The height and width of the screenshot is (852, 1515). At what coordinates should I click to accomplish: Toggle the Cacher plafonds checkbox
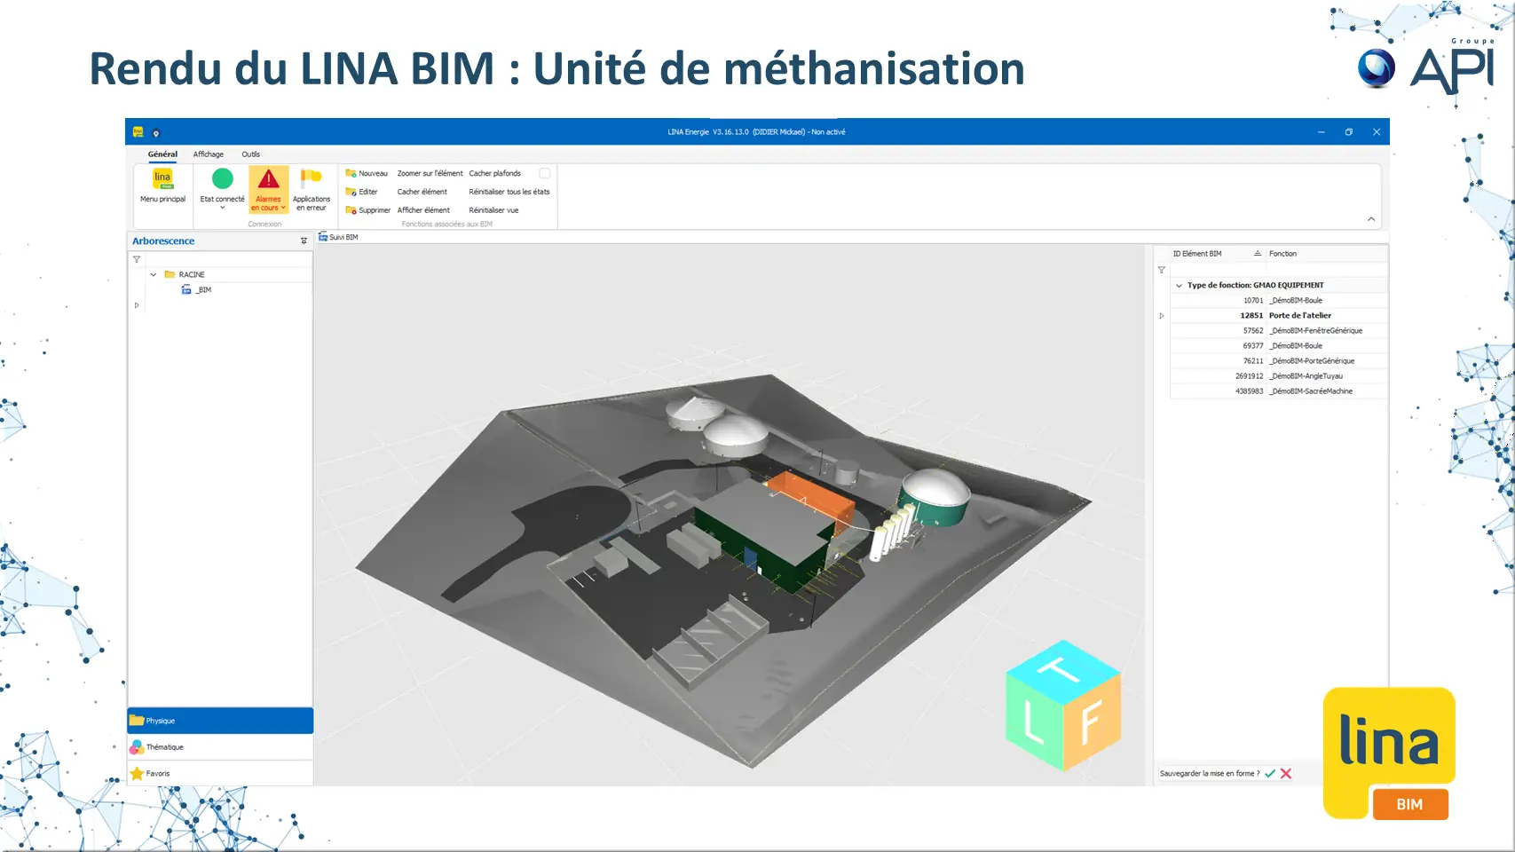pos(545,173)
